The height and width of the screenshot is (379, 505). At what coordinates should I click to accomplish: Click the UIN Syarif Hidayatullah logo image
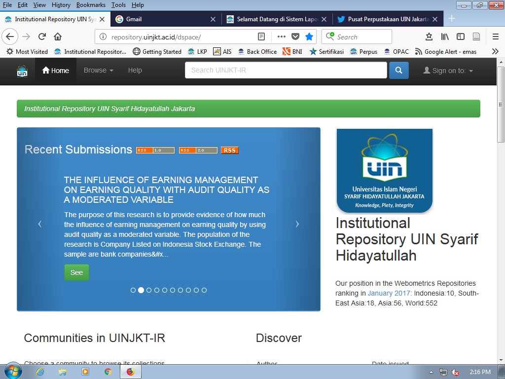(385, 171)
